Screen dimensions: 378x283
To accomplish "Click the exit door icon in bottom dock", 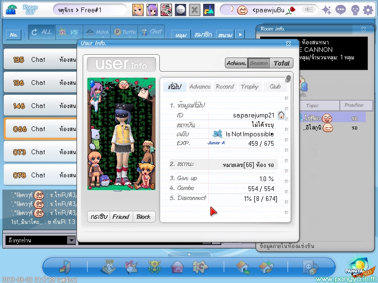I will 65,267.
